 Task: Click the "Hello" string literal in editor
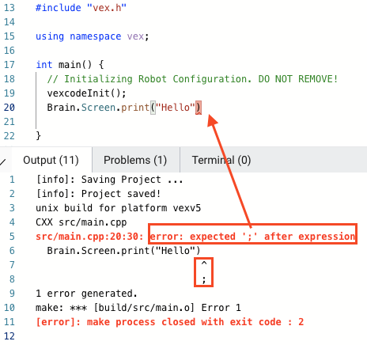coord(176,108)
